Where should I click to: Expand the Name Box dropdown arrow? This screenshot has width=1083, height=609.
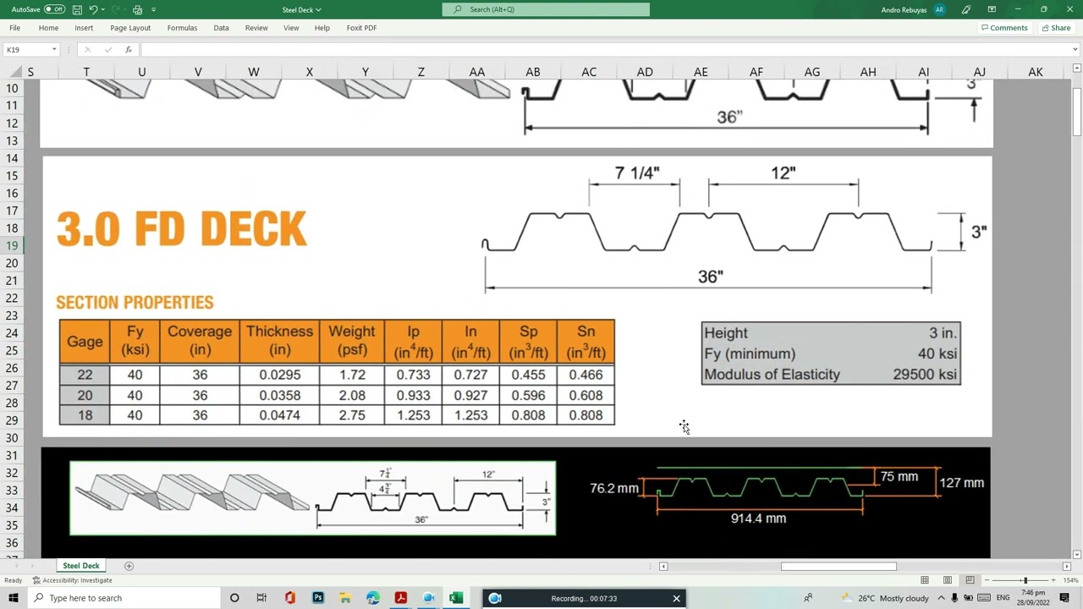(x=54, y=50)
